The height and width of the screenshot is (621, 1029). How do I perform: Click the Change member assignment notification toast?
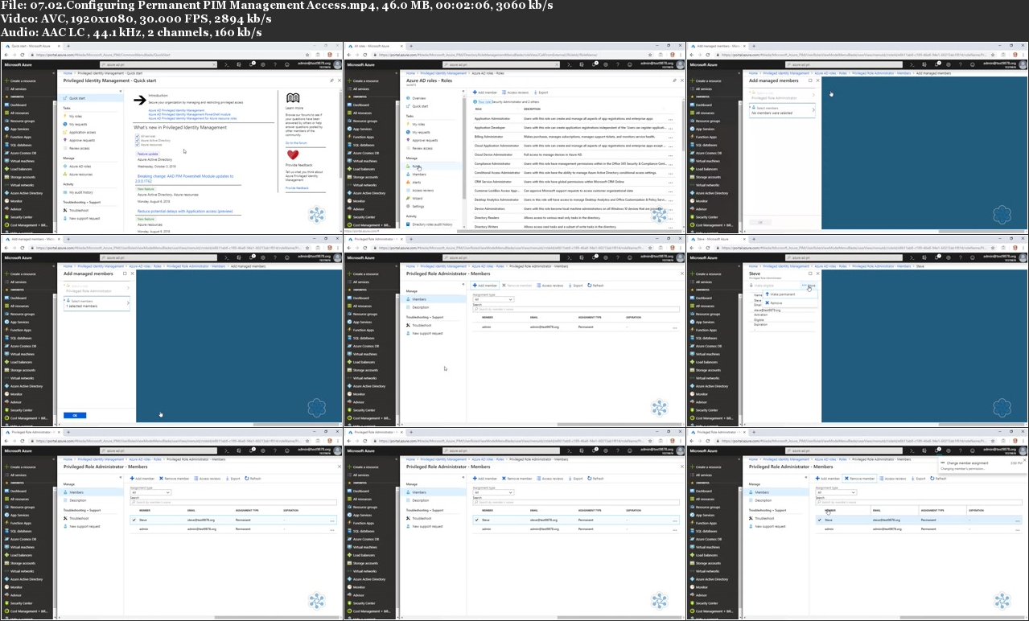[982, 466]
